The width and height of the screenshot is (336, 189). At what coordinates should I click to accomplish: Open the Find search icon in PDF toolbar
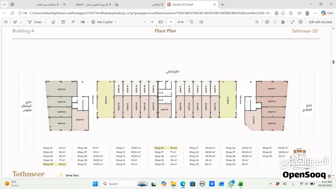pyautogui.click(x=257, y=22)
